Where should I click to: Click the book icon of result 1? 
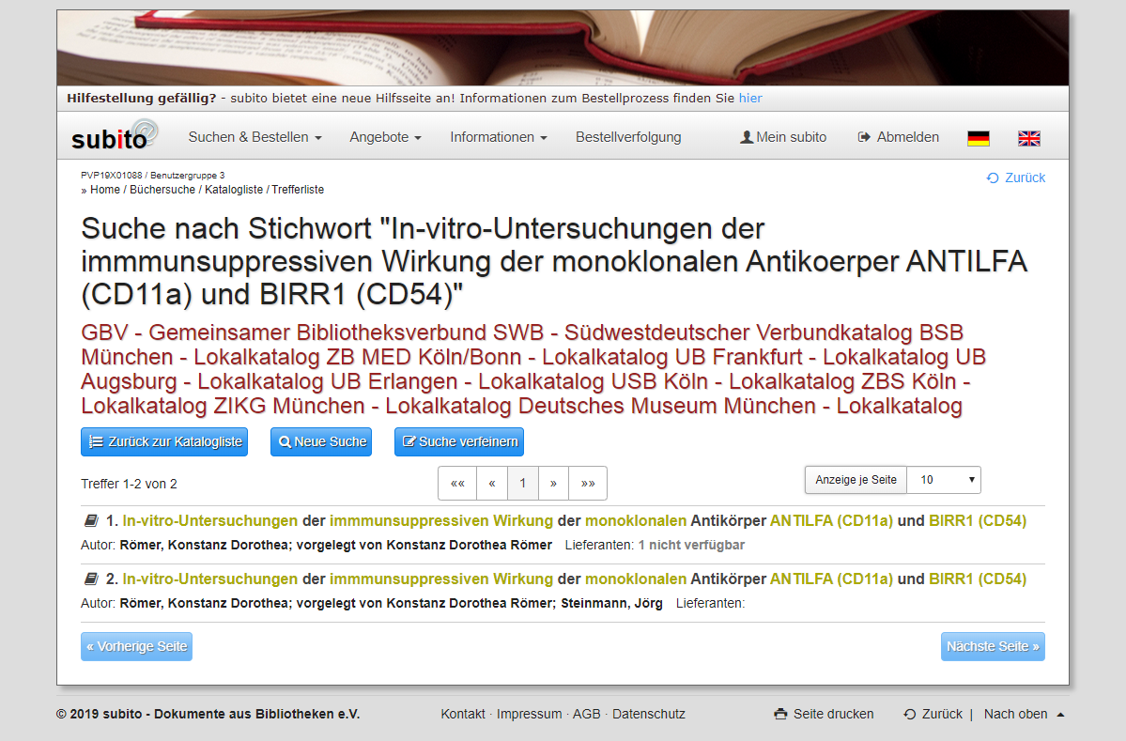(x=91, y=520)
